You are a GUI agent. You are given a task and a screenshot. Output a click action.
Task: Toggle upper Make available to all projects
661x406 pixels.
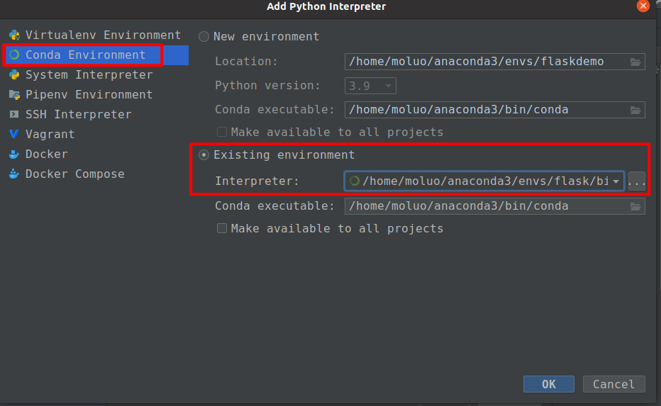coord(222,132)
